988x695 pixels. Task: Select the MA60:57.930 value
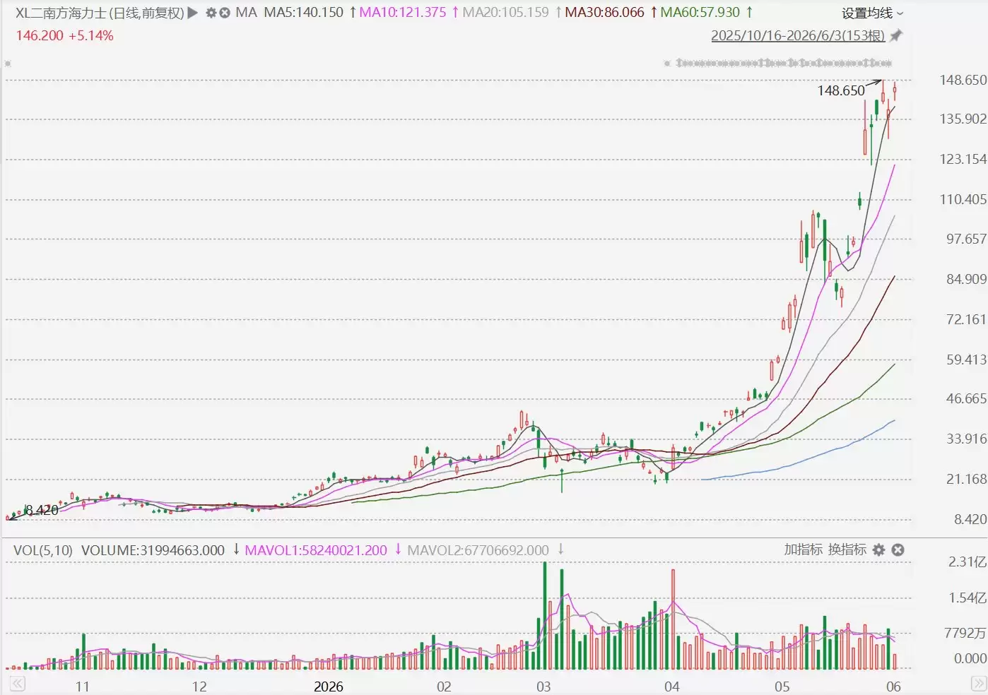point(700,13)
